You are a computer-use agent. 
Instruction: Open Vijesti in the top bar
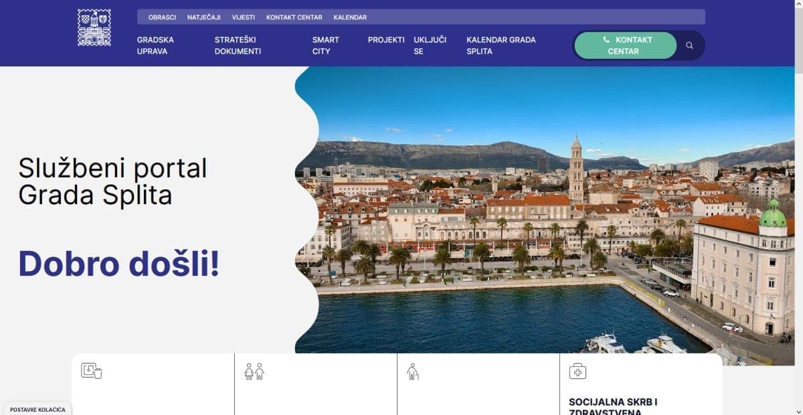(243, 17)
